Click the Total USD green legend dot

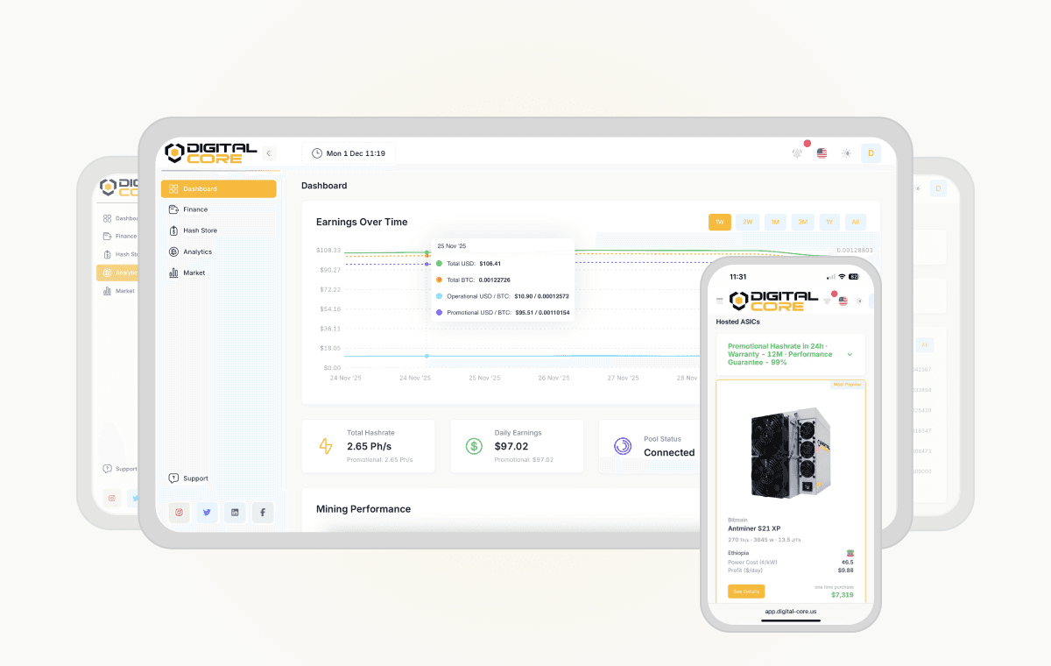(440, 263)
